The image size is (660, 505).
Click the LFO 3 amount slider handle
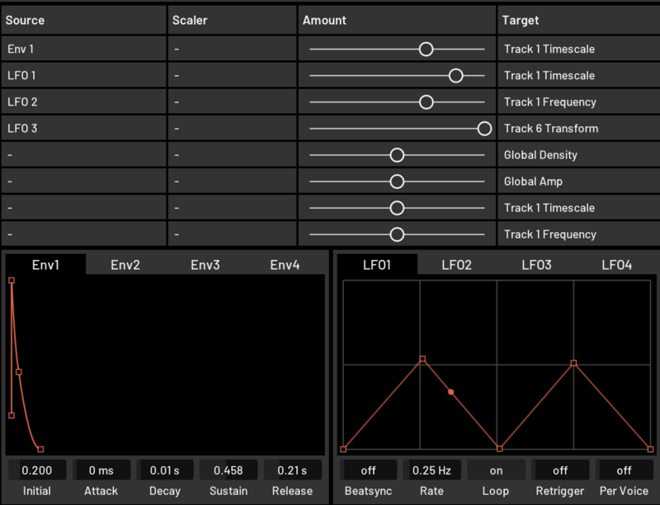[x=484, y=129]
